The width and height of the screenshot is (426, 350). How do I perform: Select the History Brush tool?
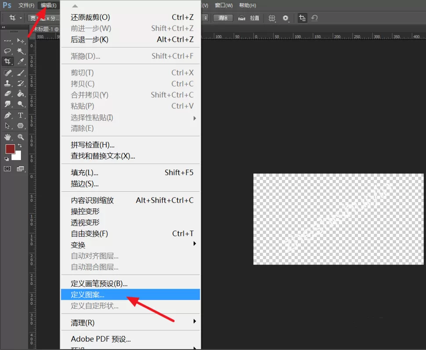pos(20,83)
